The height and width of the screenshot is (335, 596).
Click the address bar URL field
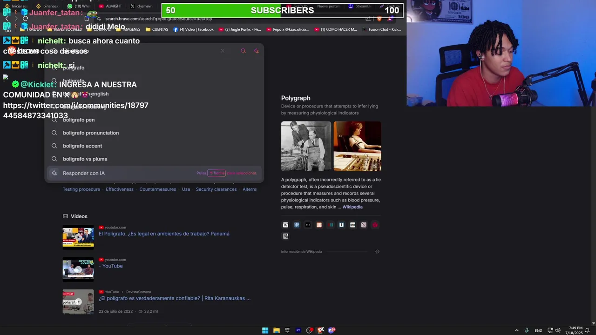(x=228, y=19)
